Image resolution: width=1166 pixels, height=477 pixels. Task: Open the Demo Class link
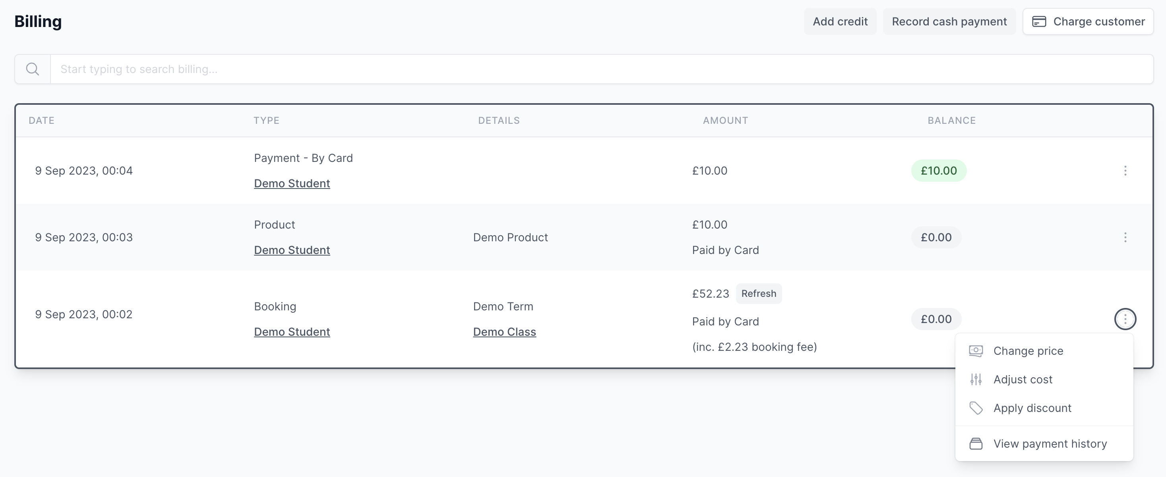tap(504, 331)
